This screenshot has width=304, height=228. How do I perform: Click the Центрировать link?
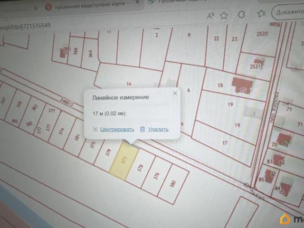(x=117, y=129)
